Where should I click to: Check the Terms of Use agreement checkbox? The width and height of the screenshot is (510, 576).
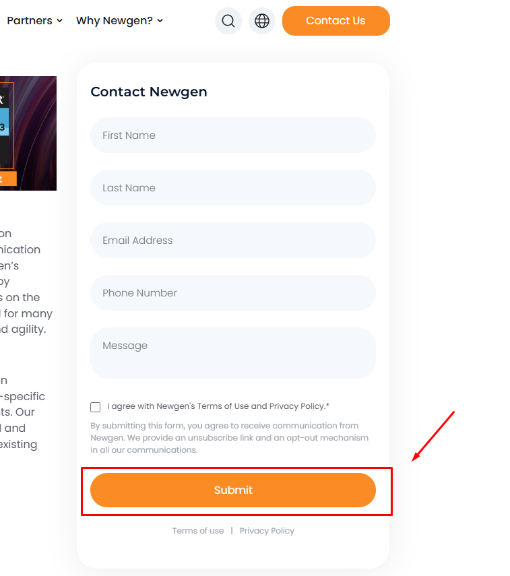pyautogui.click(x=95, y=407)
